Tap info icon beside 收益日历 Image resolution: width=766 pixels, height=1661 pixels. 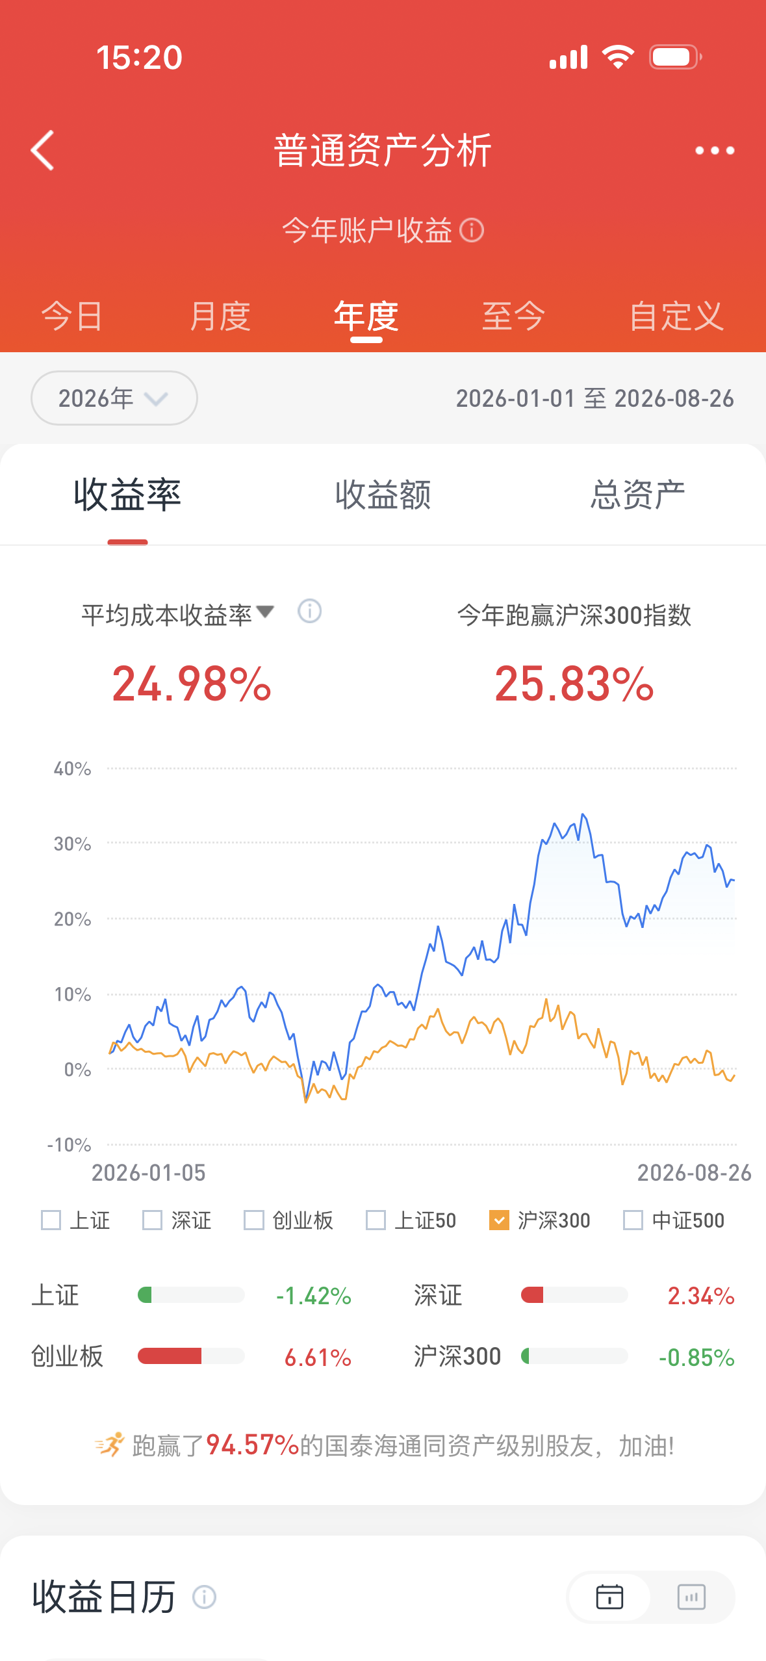(204, 1597)
